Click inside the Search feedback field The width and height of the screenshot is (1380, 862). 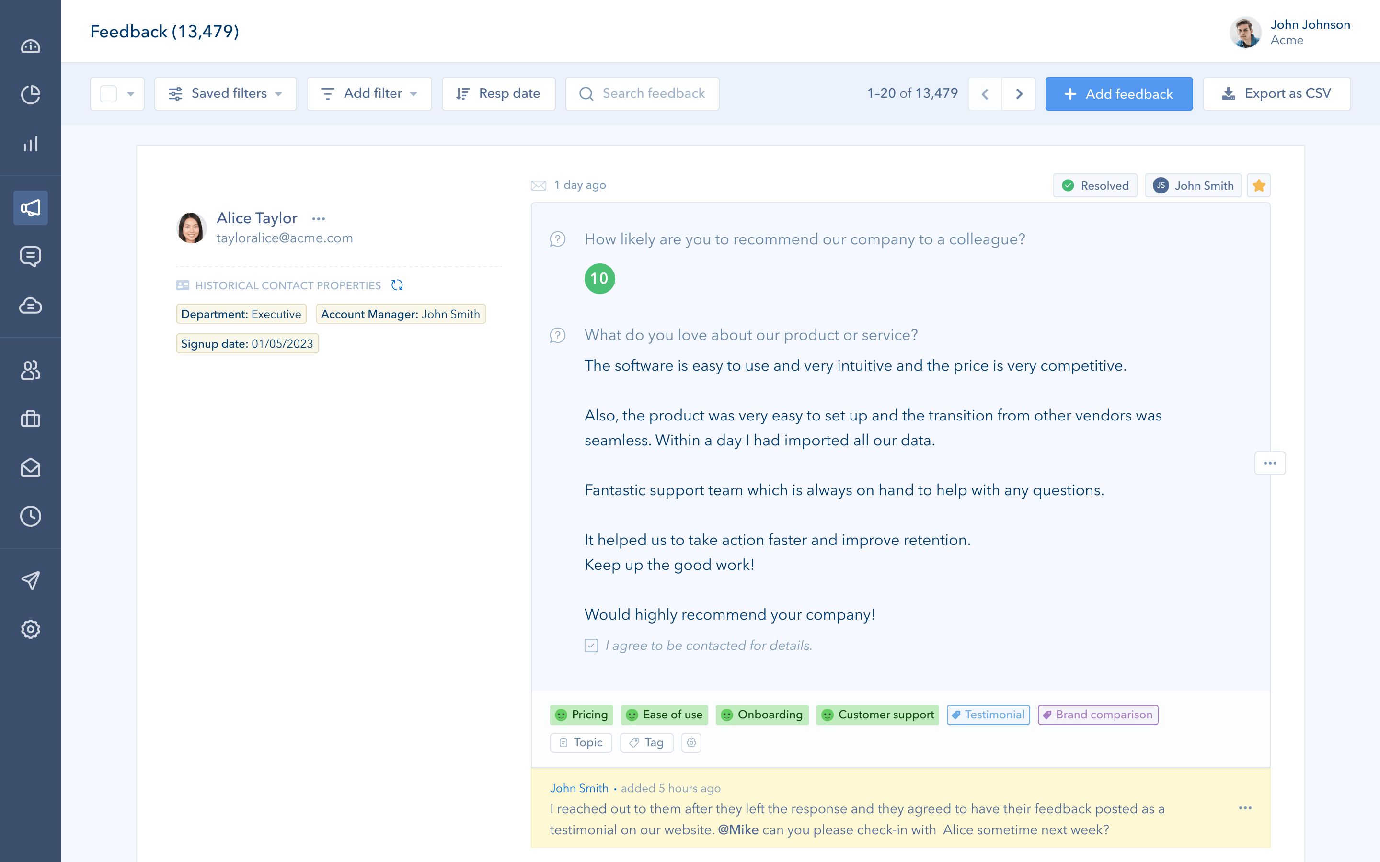pyautogui.click(x=642, y=93)
